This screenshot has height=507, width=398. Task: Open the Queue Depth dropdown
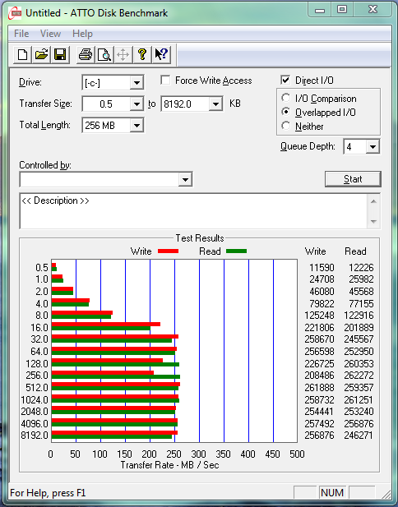click(x=373, y=147)
